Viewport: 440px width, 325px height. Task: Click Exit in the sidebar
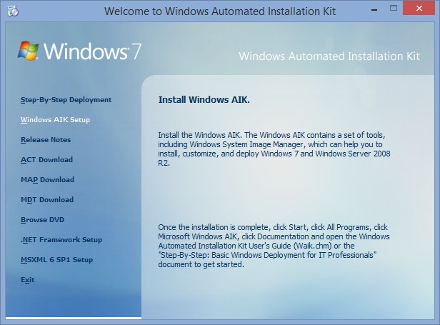[x=27, y=280]
